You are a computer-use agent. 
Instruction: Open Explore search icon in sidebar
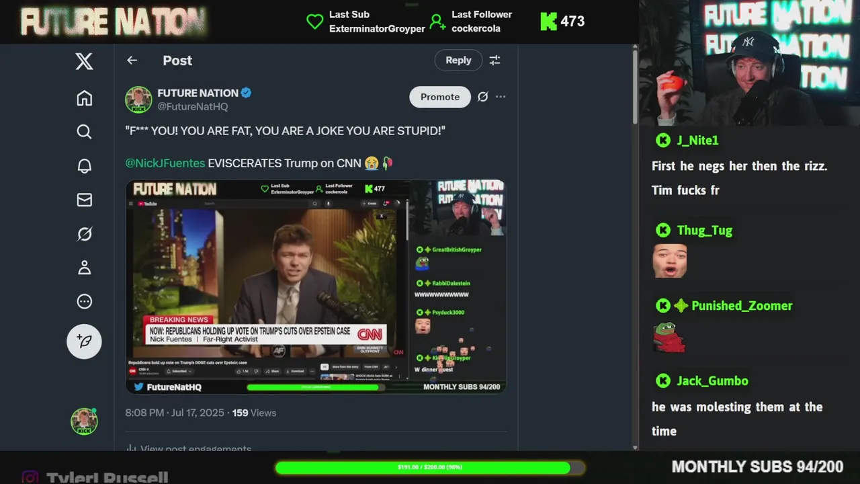point(84,132)
